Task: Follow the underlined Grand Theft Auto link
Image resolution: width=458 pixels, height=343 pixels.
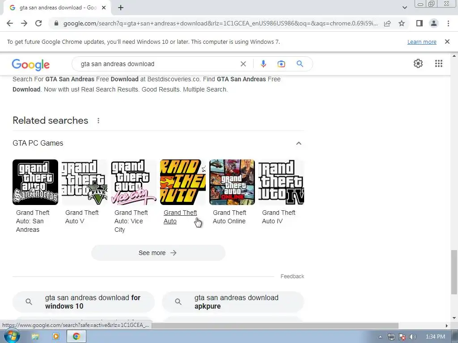Action: [x=180, y=217]
